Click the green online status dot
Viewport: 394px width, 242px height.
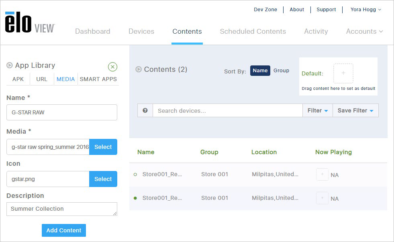[x=135, y=198]
